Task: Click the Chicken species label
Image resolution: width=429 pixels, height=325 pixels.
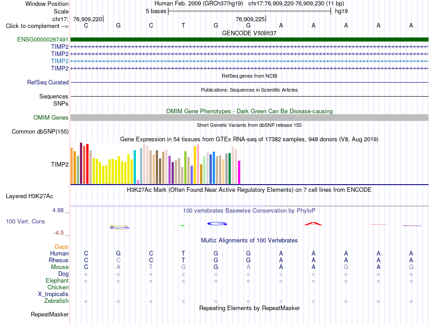Action: 58,287
